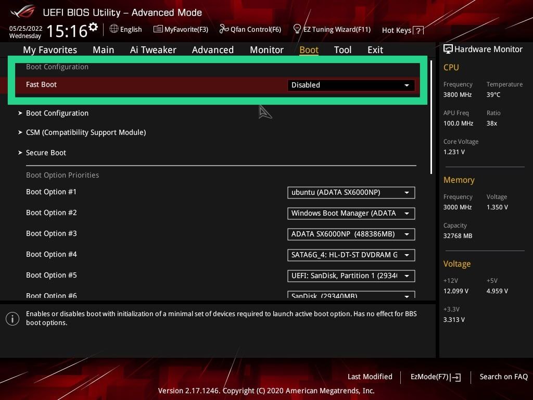Expand the Boot Configuration submenu
The width and height of the screenshot is (533, 400).
coord(57,113)
